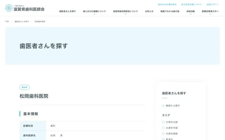The image size is (225, 140).
Task: Open 検索から探す in the sidebar
Action: (173, 106)
